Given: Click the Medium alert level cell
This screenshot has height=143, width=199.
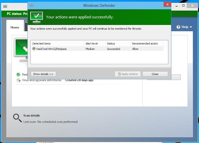Looking at the screenshot, I should click(x=90, y=49).
